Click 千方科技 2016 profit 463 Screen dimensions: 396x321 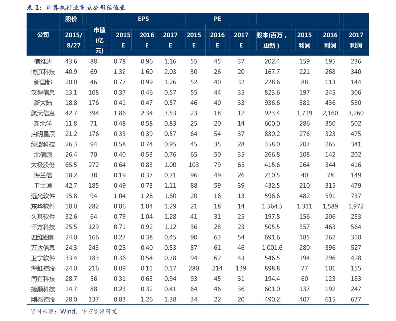point(330,227)
